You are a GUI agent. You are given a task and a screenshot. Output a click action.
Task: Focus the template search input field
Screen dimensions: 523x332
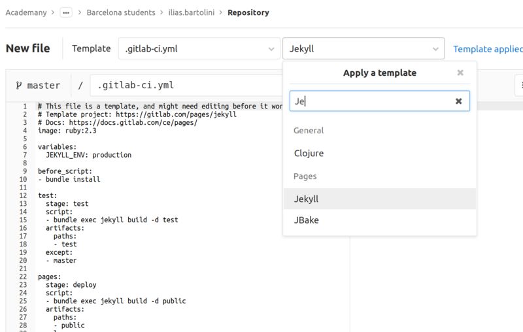(x=369, y=101)
